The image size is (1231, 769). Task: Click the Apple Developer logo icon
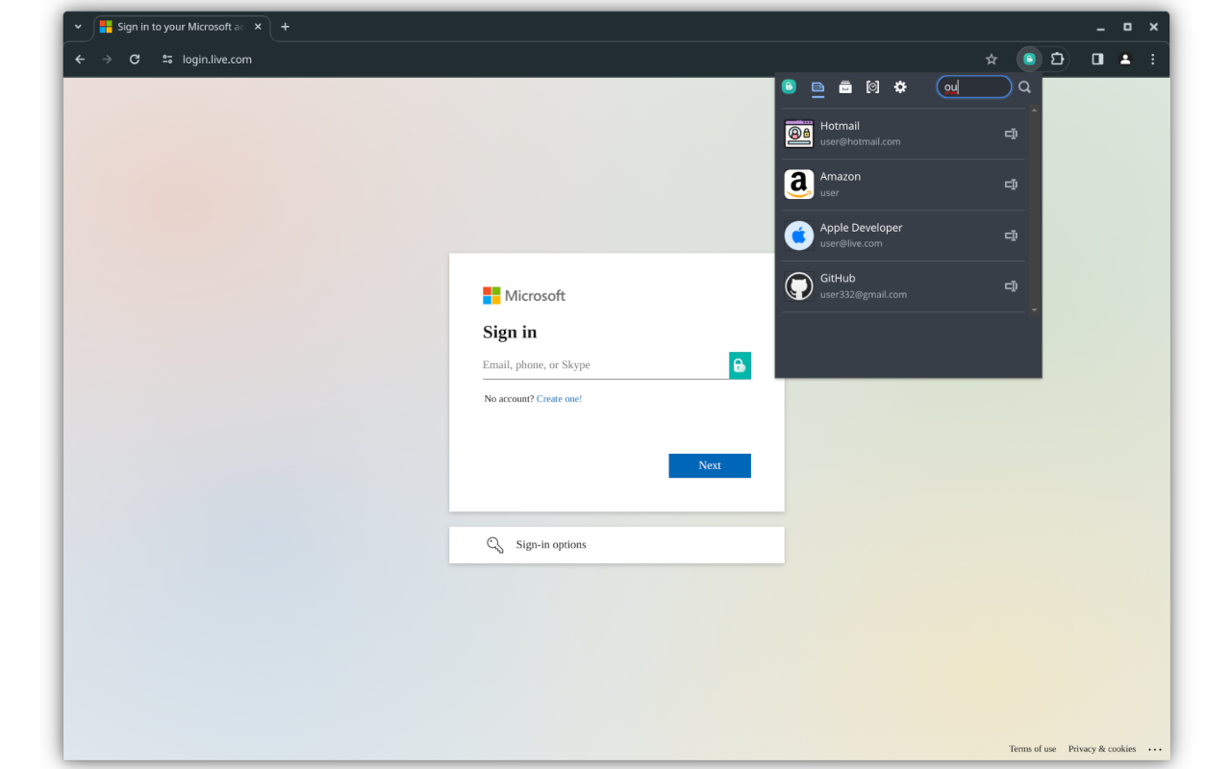point(799,236)
